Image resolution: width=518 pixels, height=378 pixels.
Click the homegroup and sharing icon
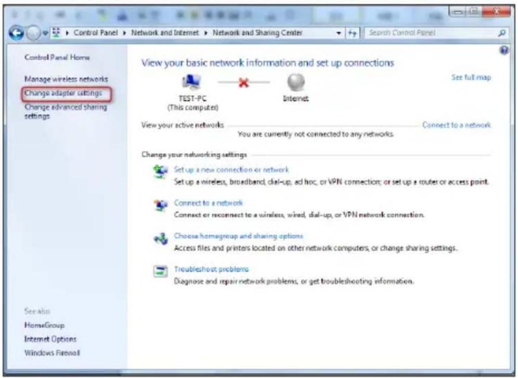click(160, 238)
